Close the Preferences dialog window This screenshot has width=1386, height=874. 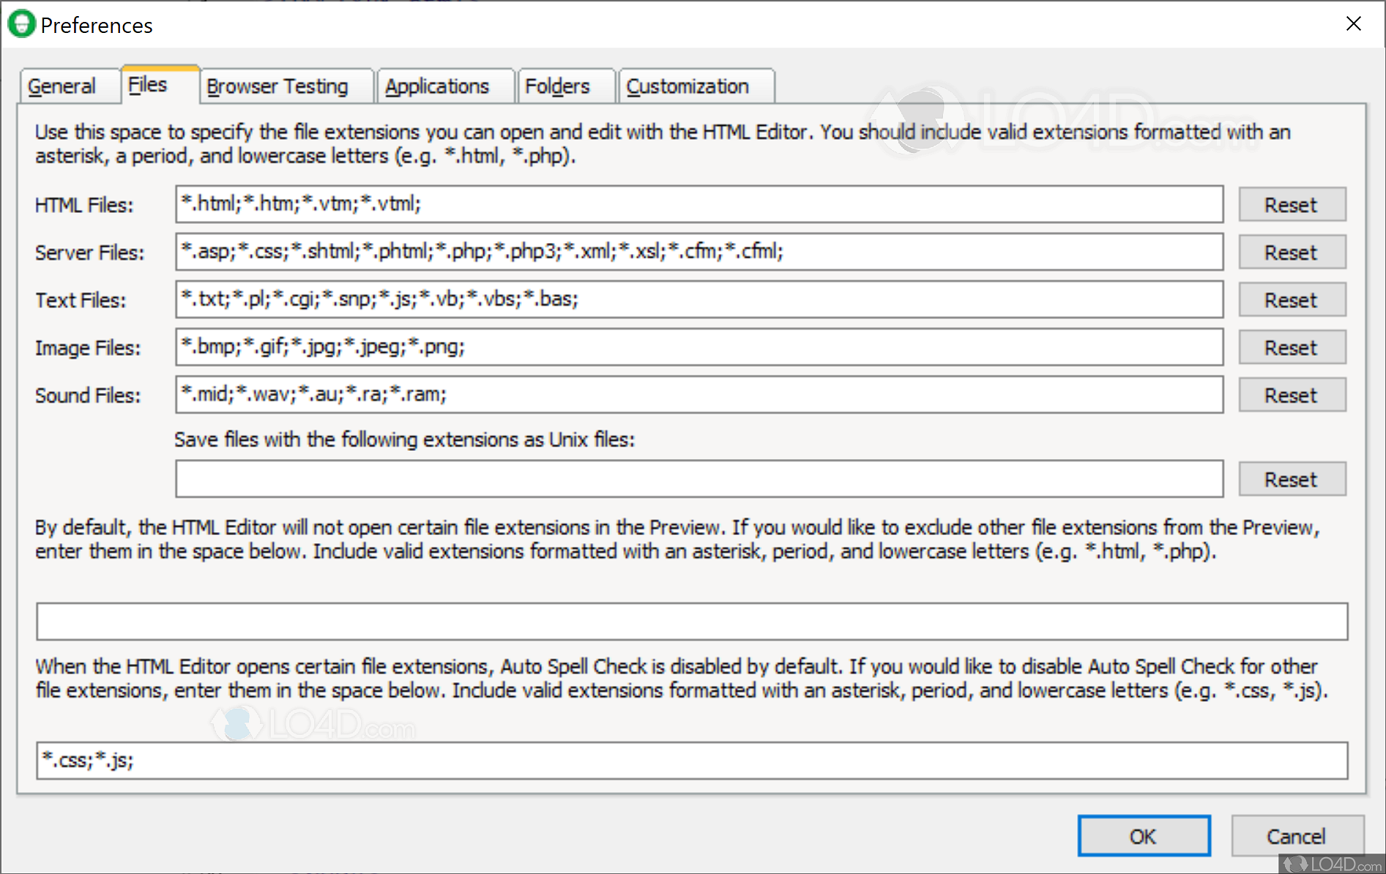[x=1353, y=23]
